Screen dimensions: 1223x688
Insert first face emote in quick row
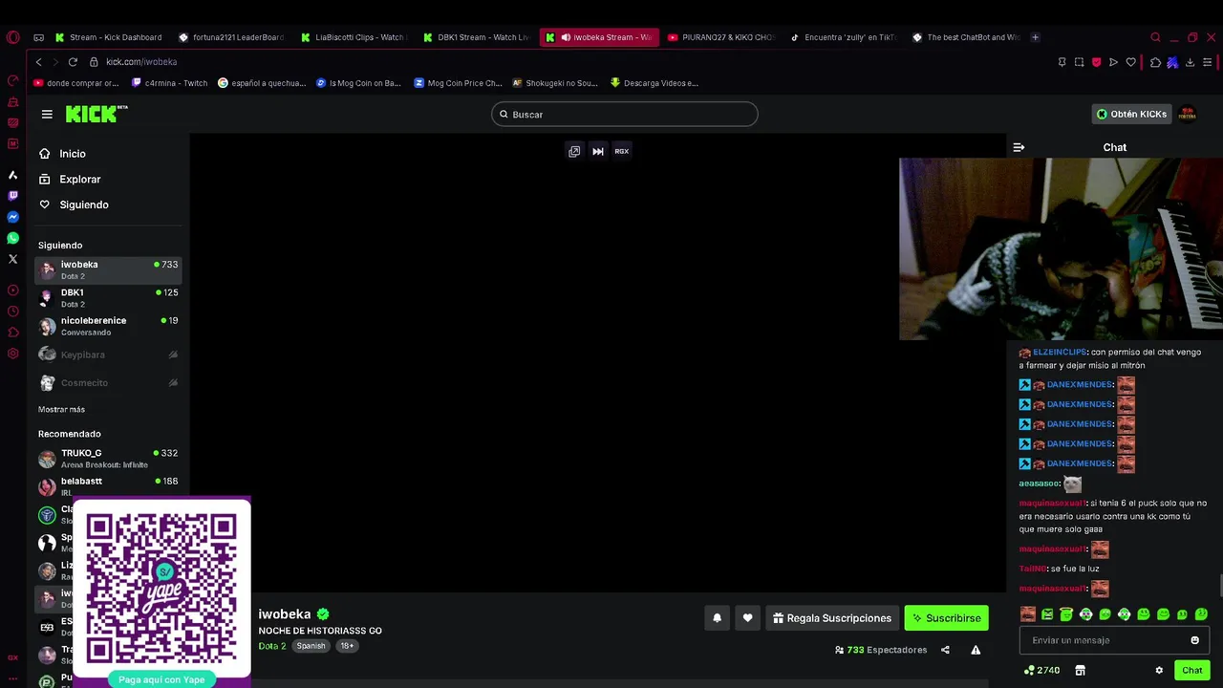tap(1027, 614)
